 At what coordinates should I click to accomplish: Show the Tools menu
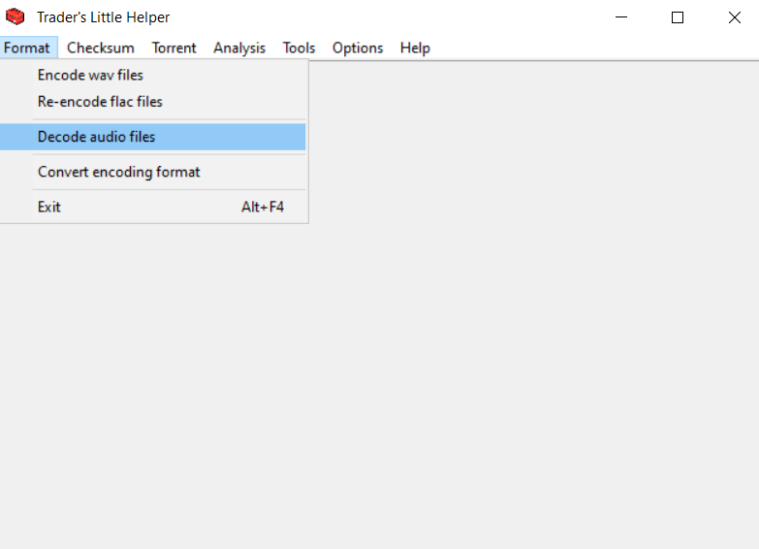tap(299, 48)
